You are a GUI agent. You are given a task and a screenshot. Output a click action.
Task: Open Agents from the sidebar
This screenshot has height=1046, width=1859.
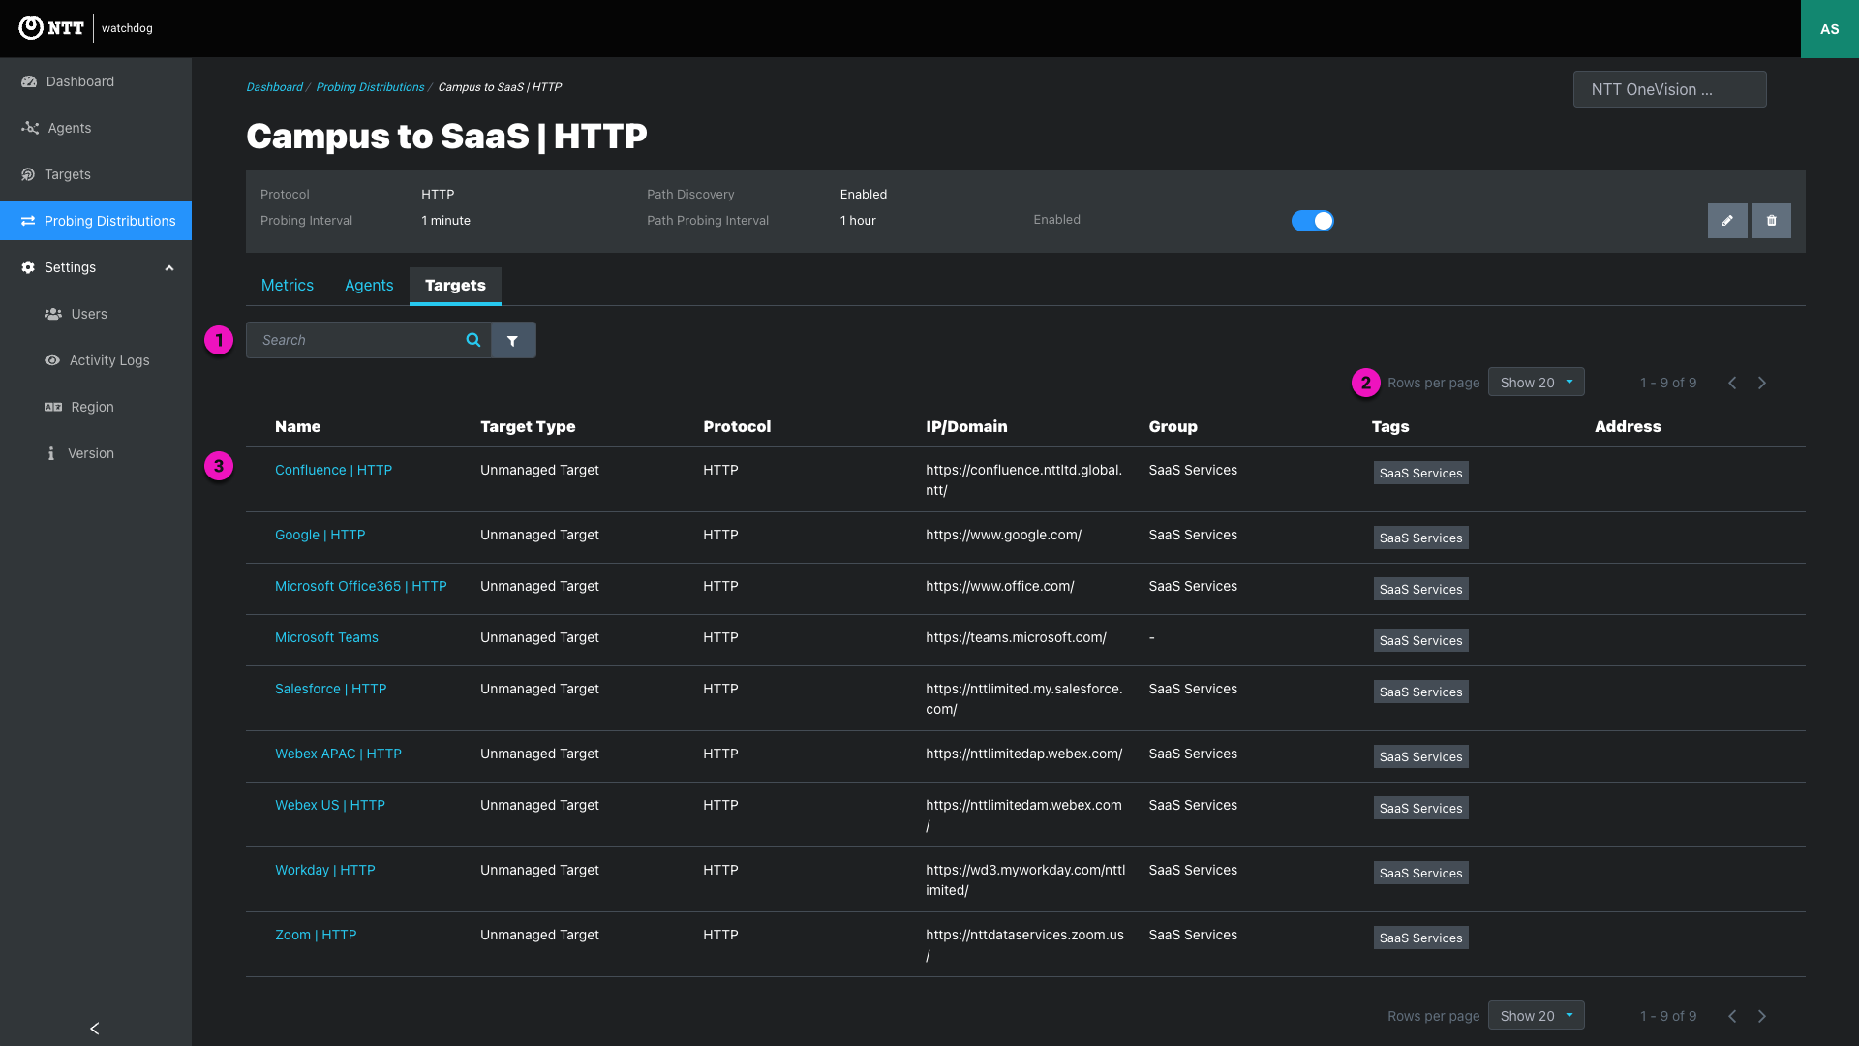coord(96,128)
